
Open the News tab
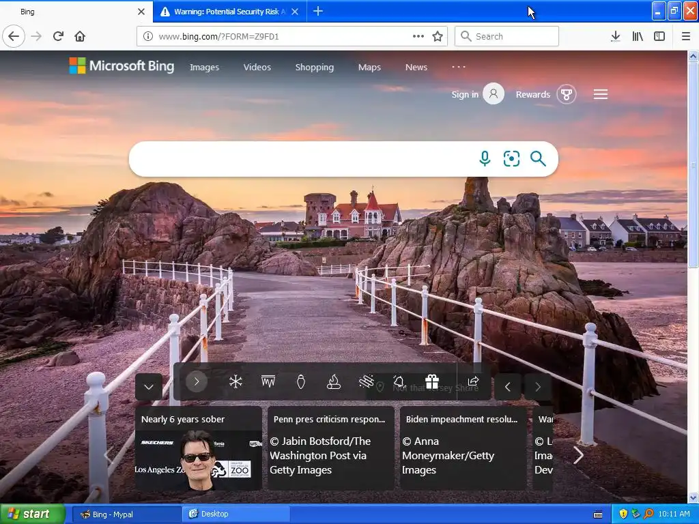(416, 68)
